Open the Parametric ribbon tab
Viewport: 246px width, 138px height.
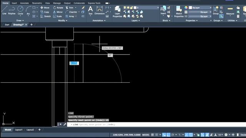point(37,3)
